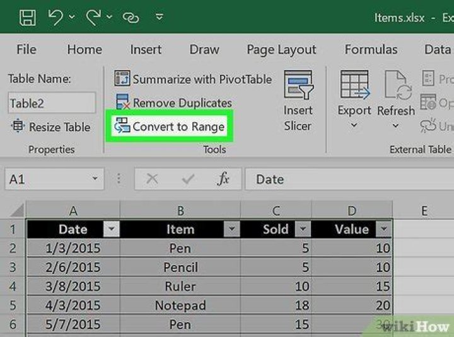The image size is (454, 337).
Task: Open the Sold column filter dropdown
Action: (303, 229)
